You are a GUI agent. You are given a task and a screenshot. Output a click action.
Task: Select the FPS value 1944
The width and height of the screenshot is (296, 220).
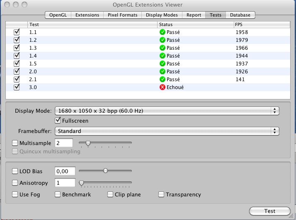click(x=242, y=56)
